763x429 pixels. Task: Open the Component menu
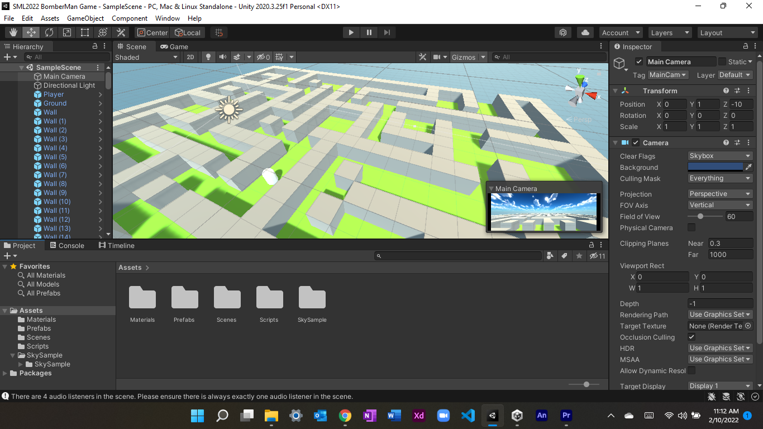point(130,18)
